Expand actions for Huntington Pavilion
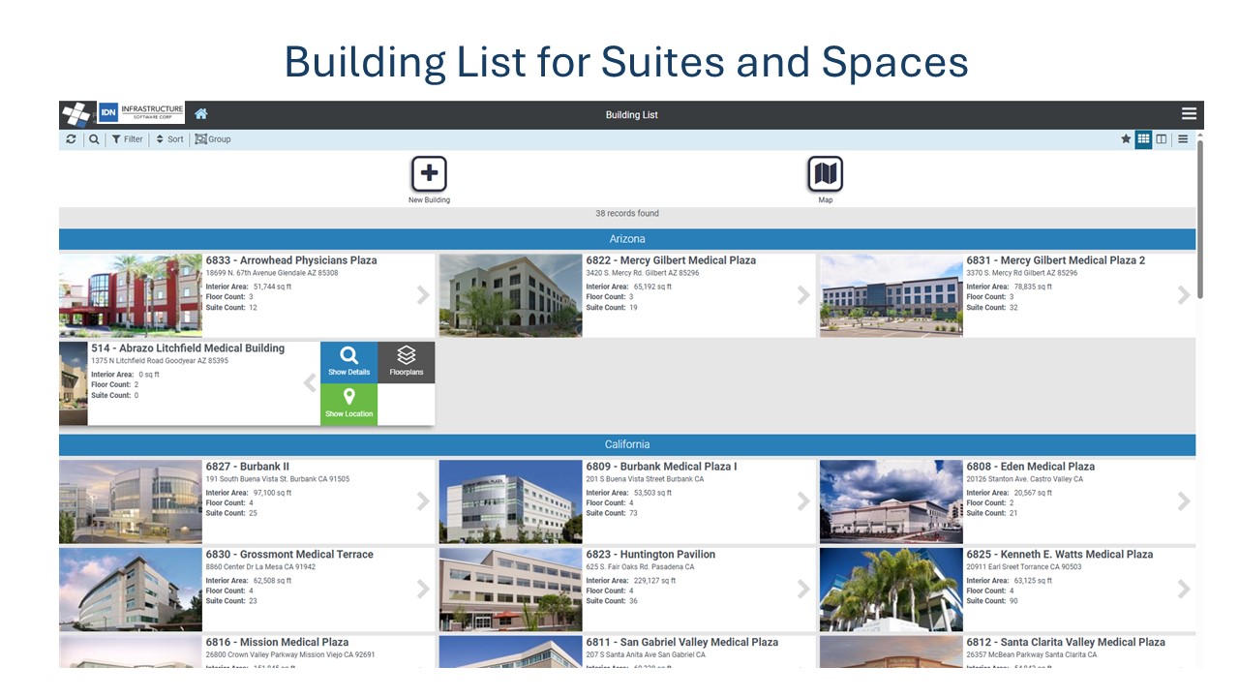The width and height of the screenshot is (1239, 697). point(803,589)
